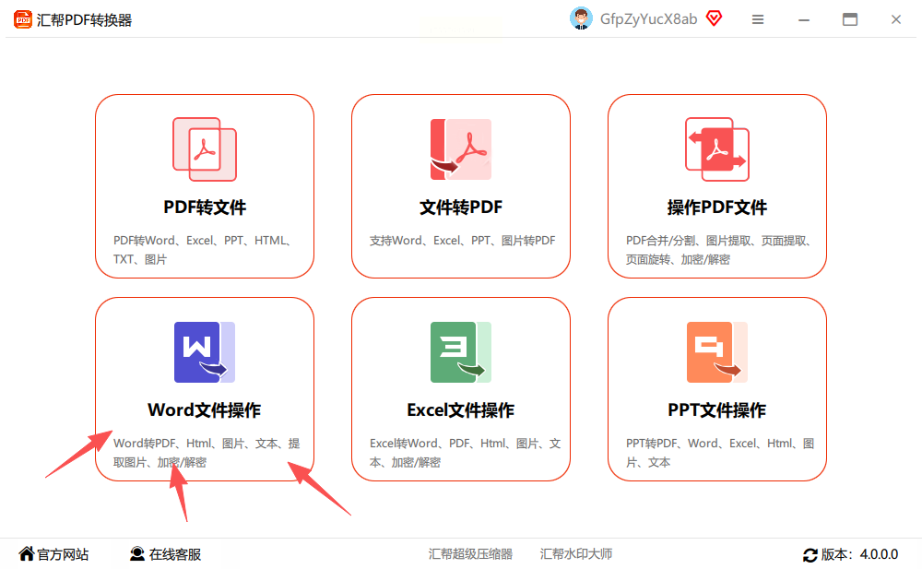
Task: Check version text 4.0.0.0
Action: (x=879, y=555)
